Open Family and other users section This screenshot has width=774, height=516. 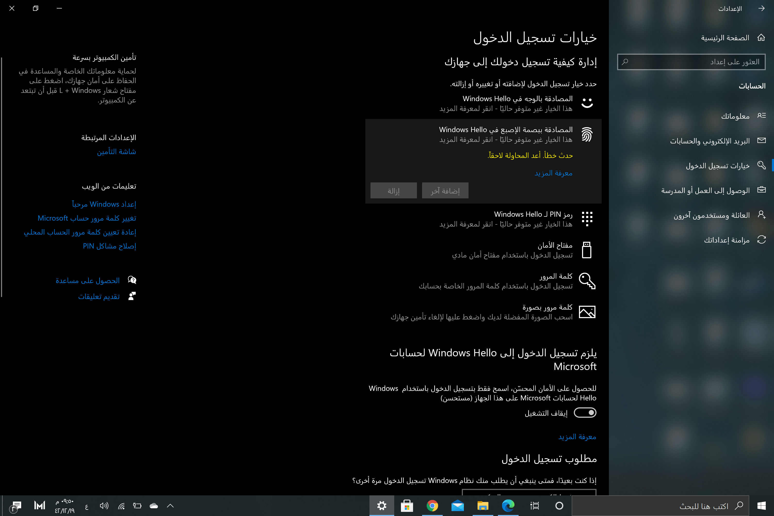coord(711,215)
